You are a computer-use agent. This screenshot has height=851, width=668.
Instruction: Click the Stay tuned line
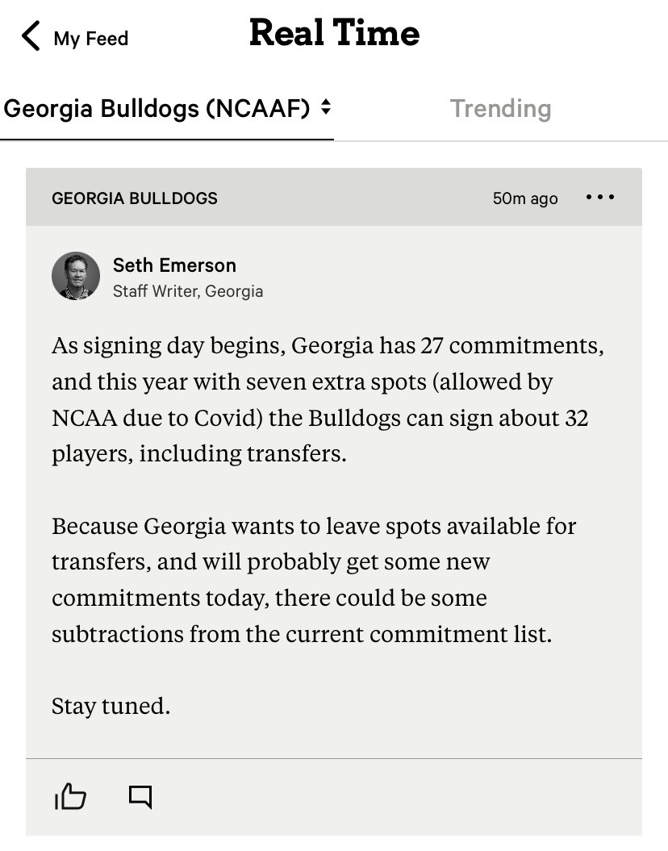click(111, 706)
